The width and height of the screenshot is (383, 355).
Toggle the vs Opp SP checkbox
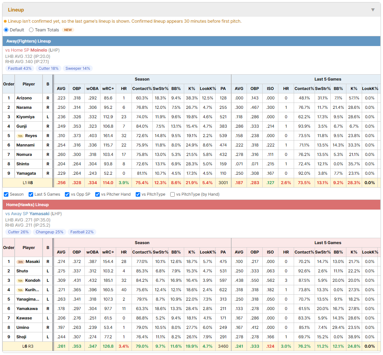pos(67,194)
